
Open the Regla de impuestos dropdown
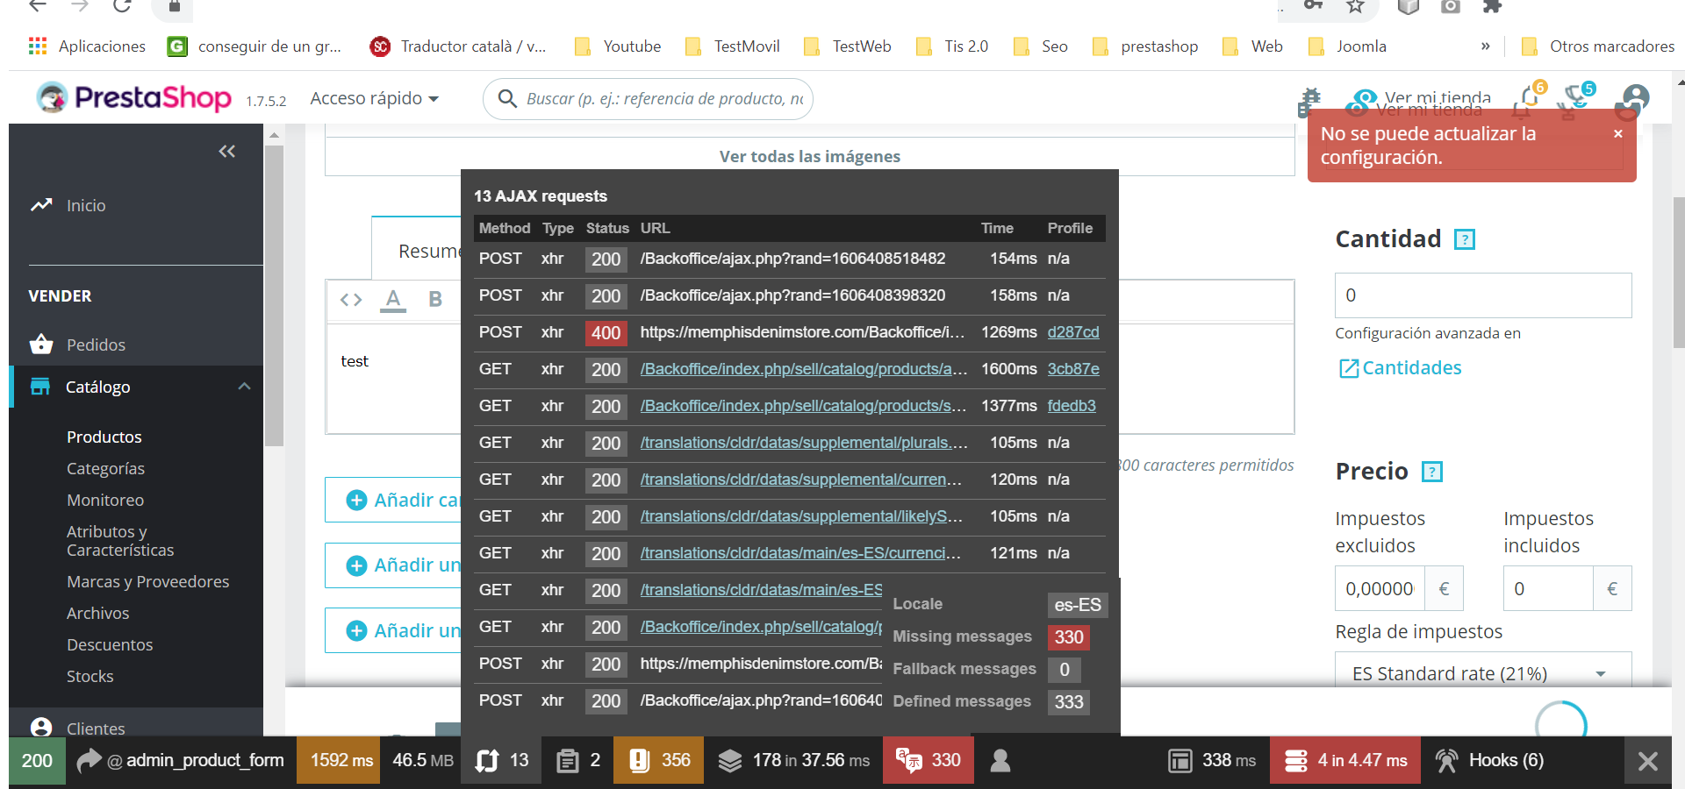point(1483,672)
